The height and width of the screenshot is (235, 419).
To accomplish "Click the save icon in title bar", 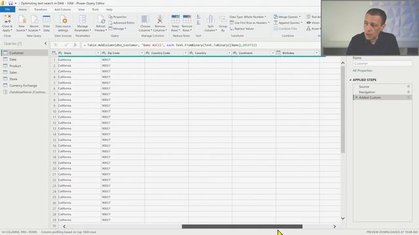I will click(x=10, y=3).
